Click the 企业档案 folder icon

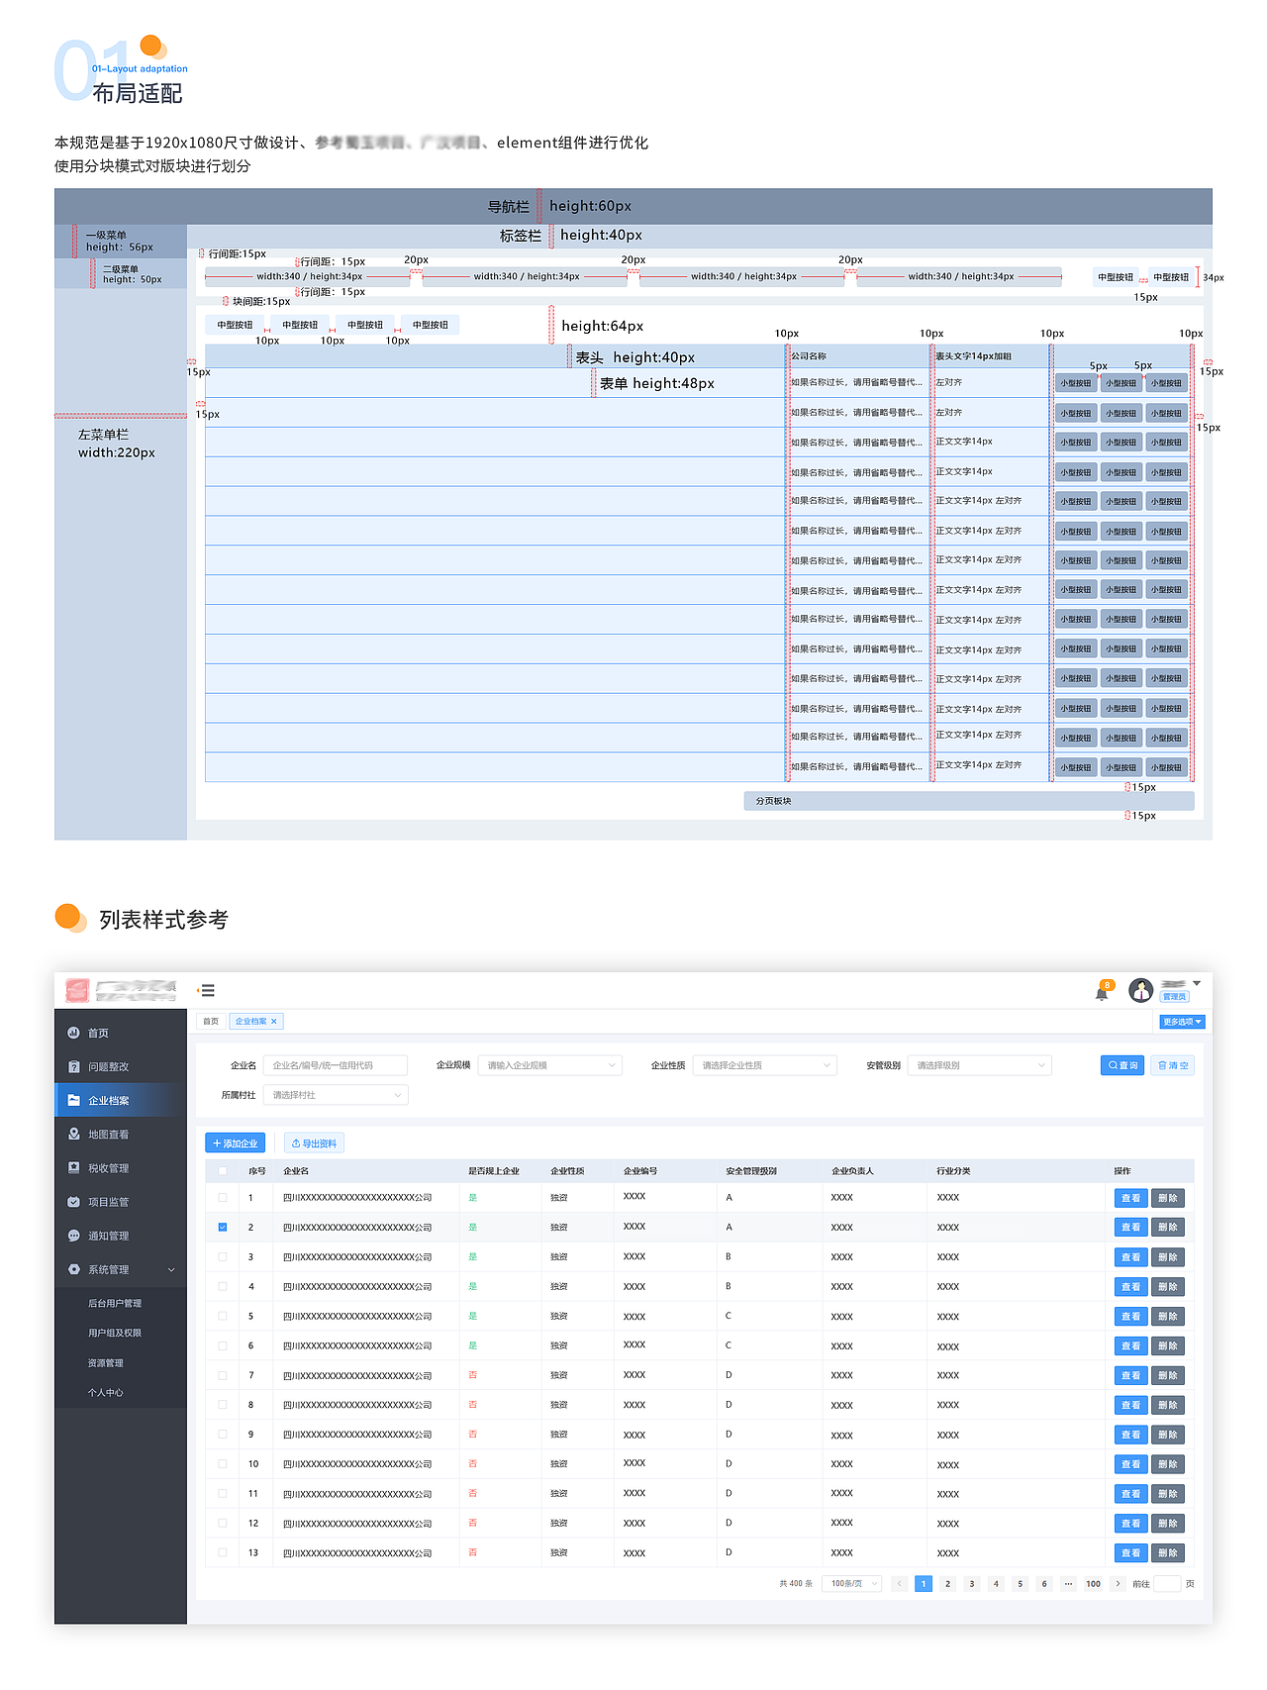pos(73,1100)
